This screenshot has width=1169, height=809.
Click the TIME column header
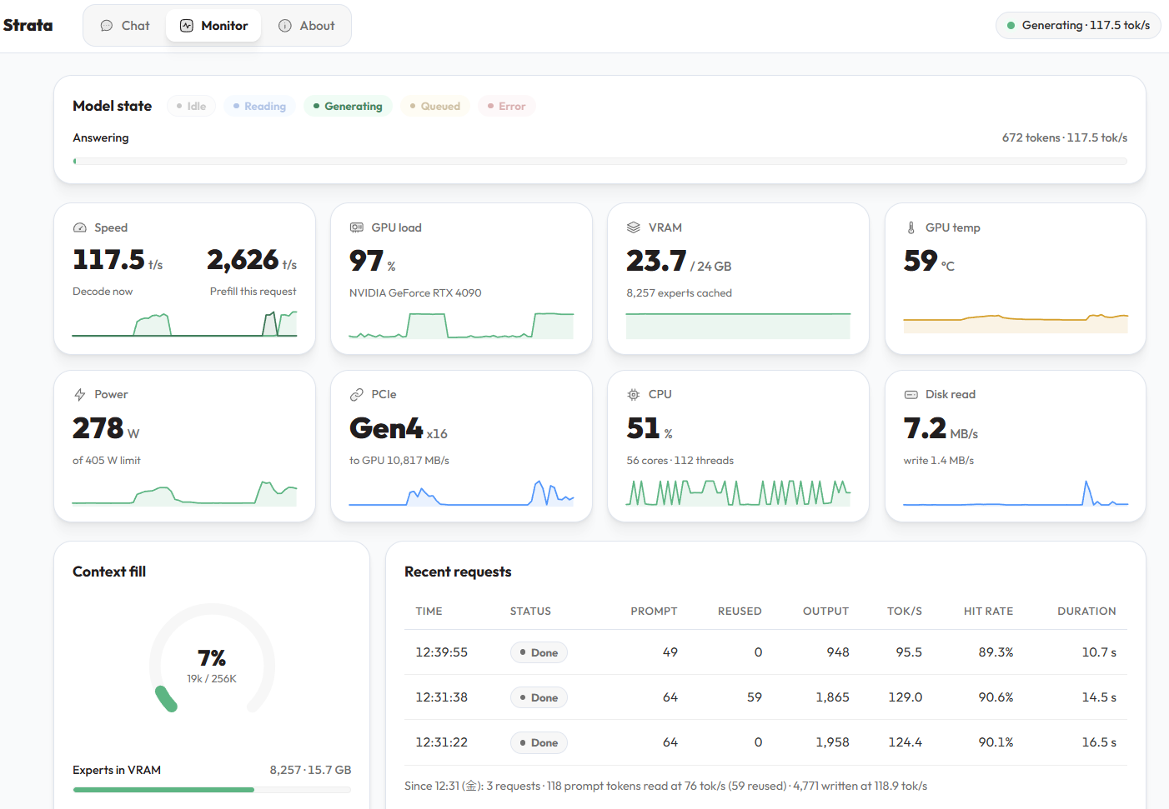click(x=429, y=611)
